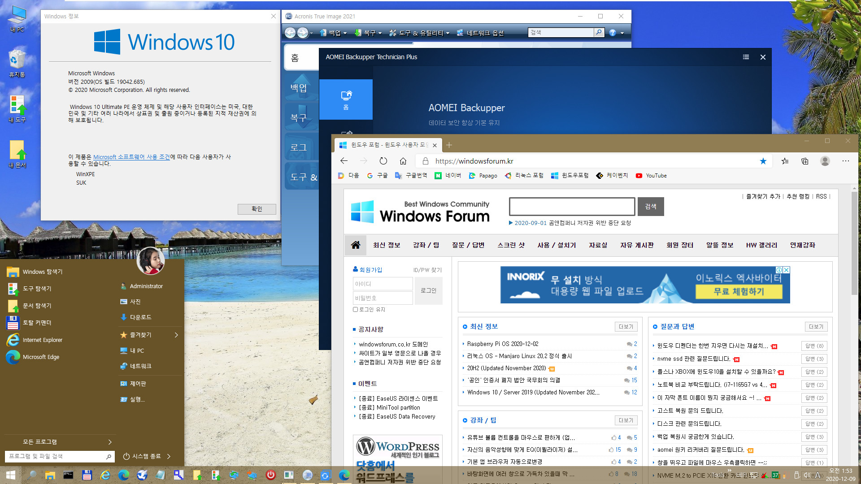Open the blue floppy disk icon on the taskbar
861x484 pixels.
coord(87,475)
